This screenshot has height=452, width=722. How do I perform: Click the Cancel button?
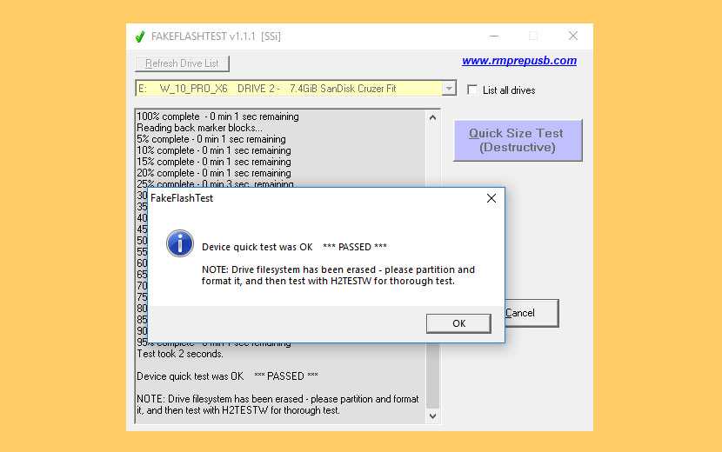(531, 313)
